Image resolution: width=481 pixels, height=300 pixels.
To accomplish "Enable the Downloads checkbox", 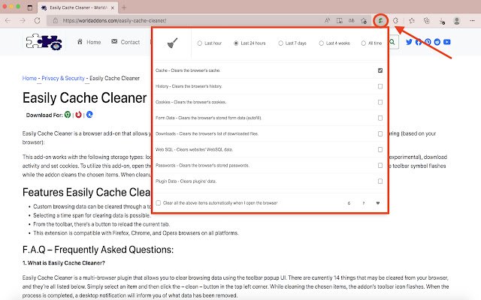I will [380, 133].
